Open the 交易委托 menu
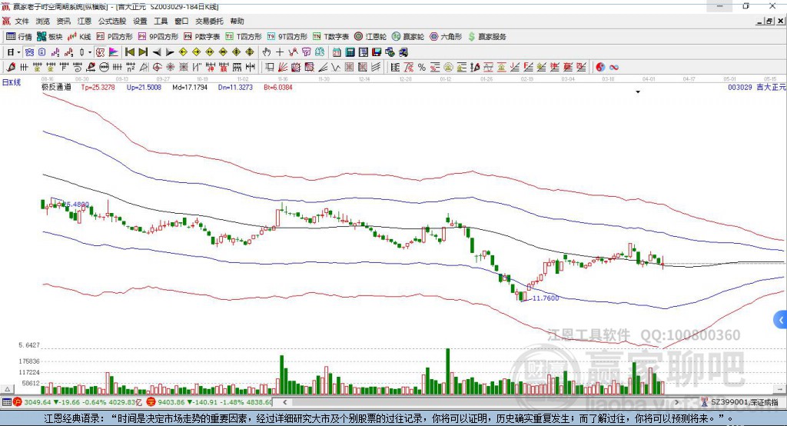787x426 pixels. [x=209, y=21]
